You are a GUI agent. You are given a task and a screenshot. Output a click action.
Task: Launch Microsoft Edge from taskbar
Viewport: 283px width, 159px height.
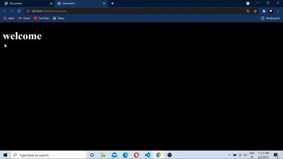pyautogui.click(x=126, y=155)
